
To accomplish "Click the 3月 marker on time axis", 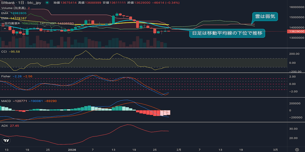I will click(x=276, y=149).
